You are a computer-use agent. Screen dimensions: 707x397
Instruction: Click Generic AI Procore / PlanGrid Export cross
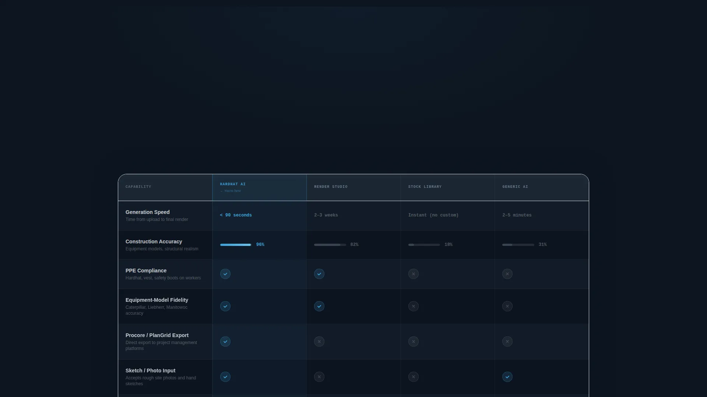[507, 341]
